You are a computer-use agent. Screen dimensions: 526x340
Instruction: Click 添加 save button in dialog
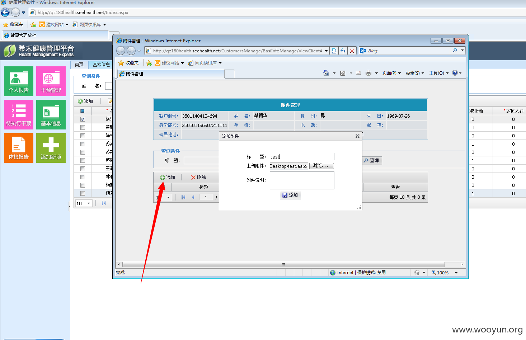click(x=290, y=195)
